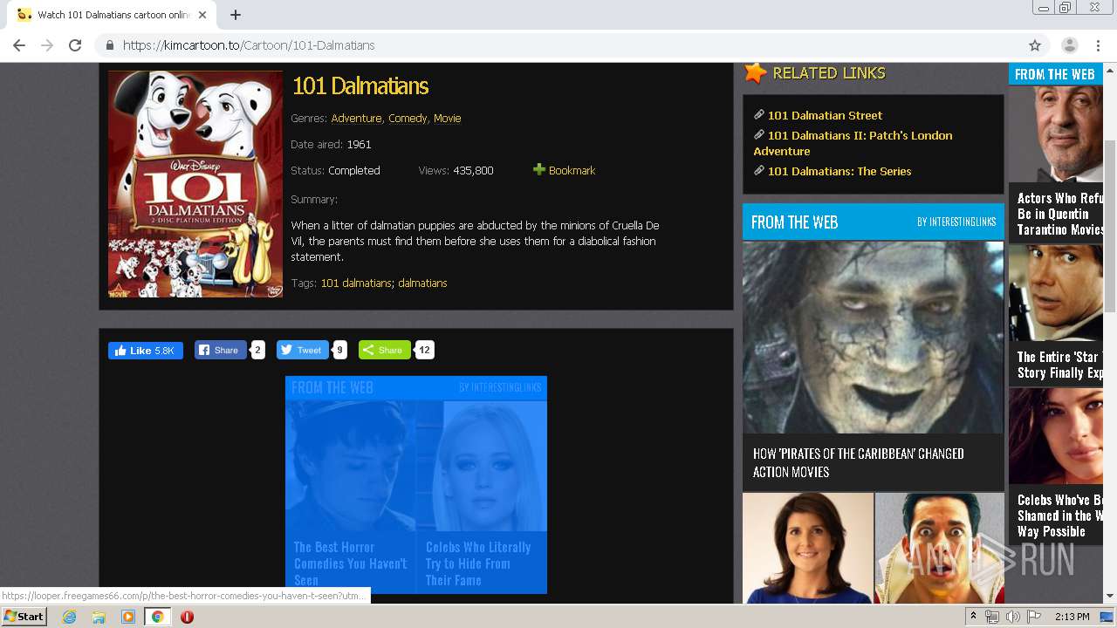
Task: Click the red Opera taskbar icon
Action: click(x=187, y=617)
